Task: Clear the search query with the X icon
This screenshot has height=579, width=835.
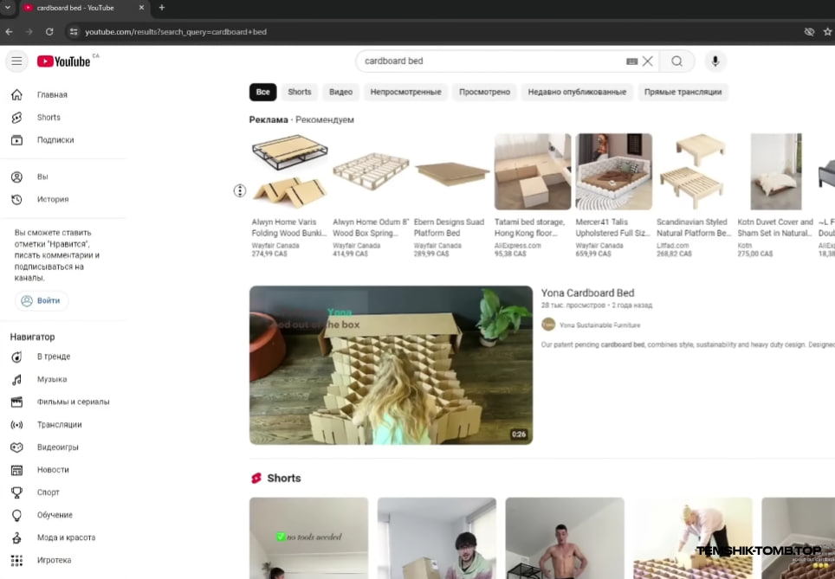Action: coord(648,61)
